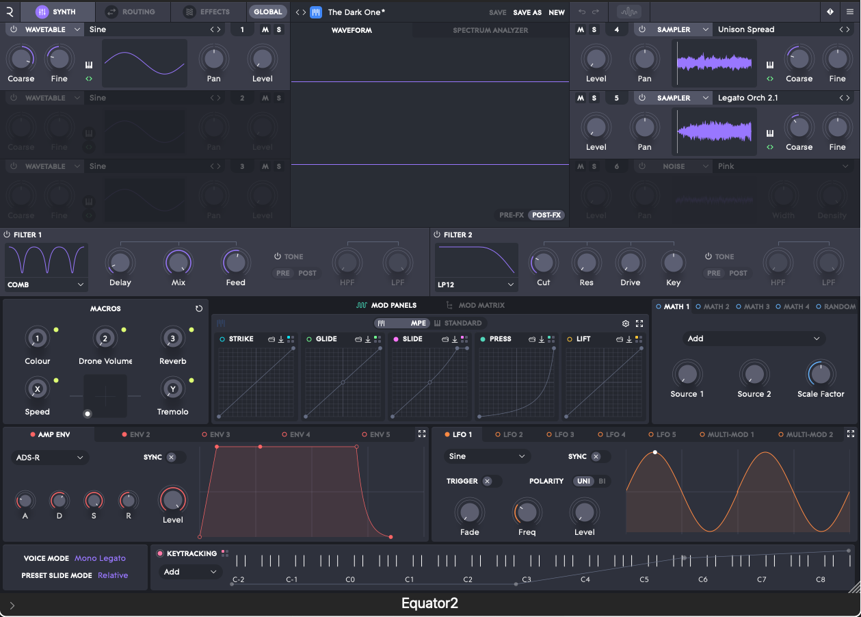Click the waveform display icon in header
This screenshot has width=861, height=617.
click(x=628, y=12)
